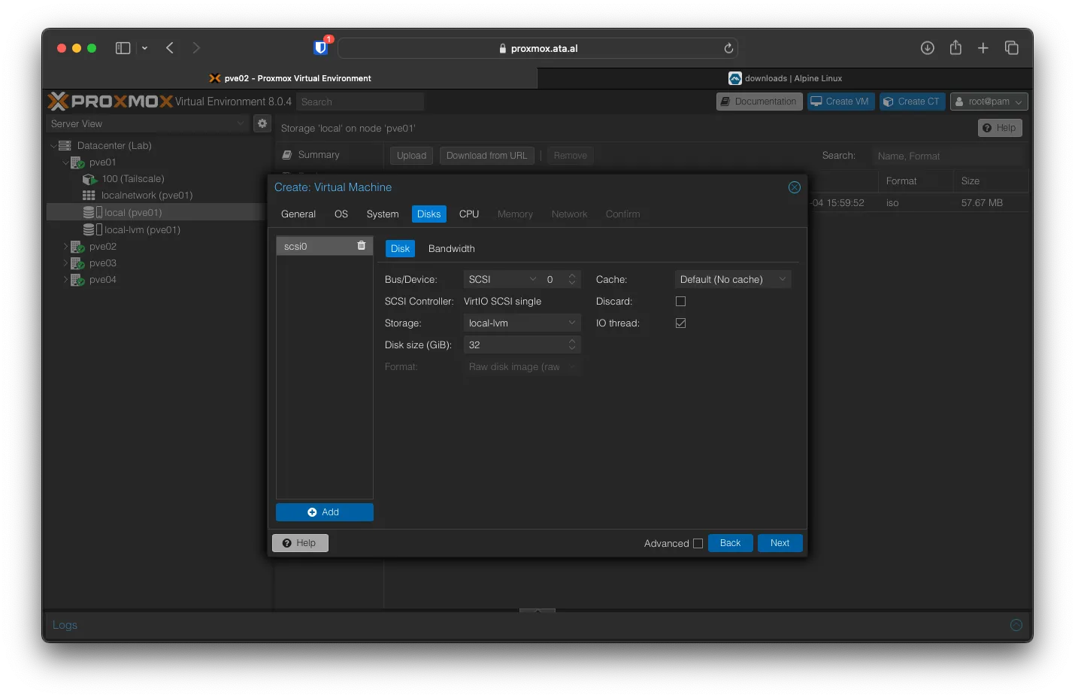Screen dimensions: 1075x698
Task: Open Safari downloads list
Action: tap(928, 48)
